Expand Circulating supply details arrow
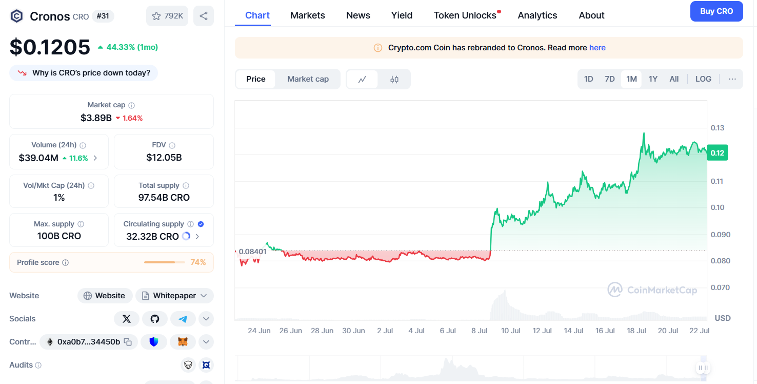The height and width of the screenshot is (384, 757). [197, 237]
